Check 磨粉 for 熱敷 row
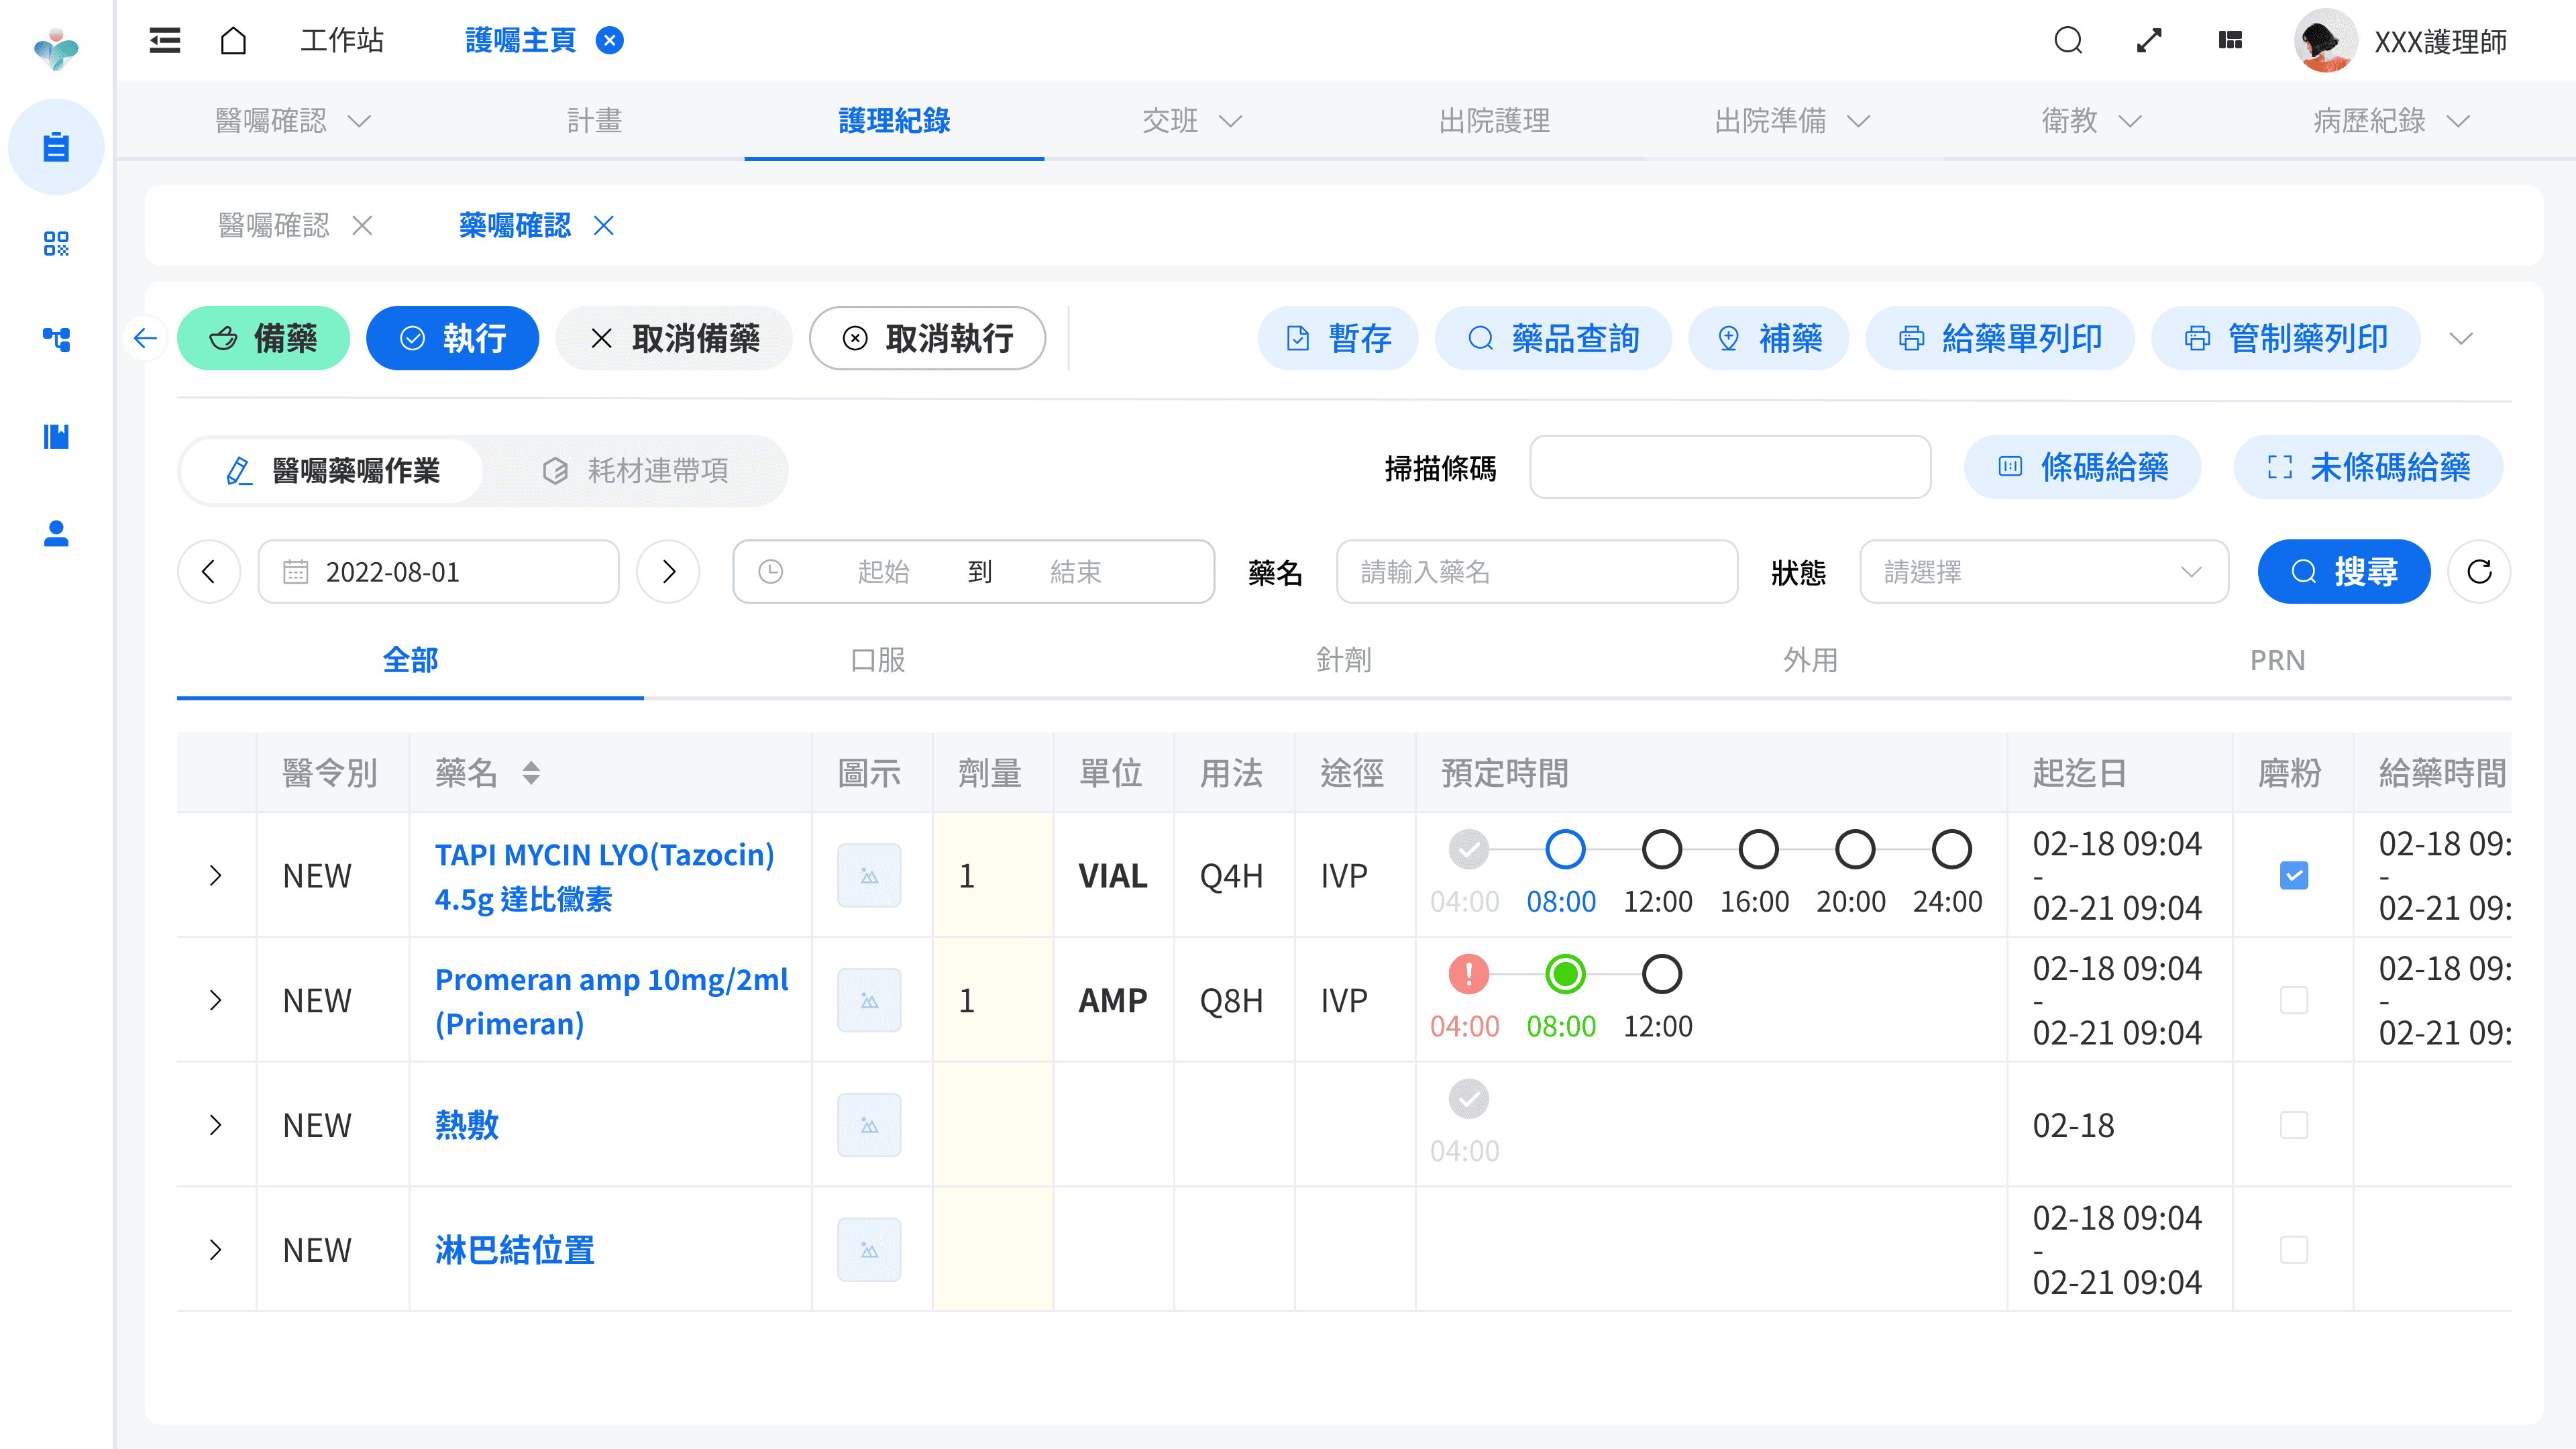Viewport: 2576px width, 1449px height. tap(2294, 1125)
